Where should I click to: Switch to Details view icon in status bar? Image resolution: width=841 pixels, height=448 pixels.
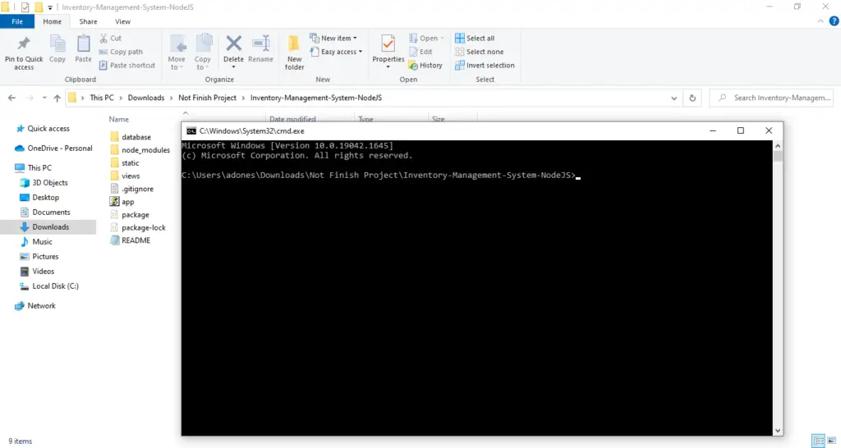point(819,441)
